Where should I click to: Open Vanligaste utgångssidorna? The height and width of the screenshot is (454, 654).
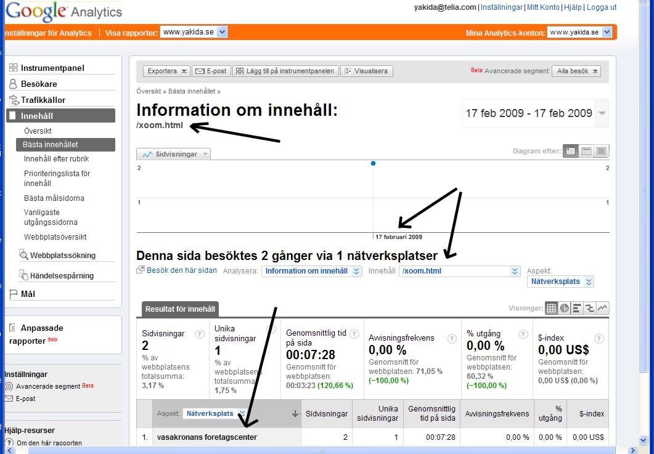coord(51,217)
